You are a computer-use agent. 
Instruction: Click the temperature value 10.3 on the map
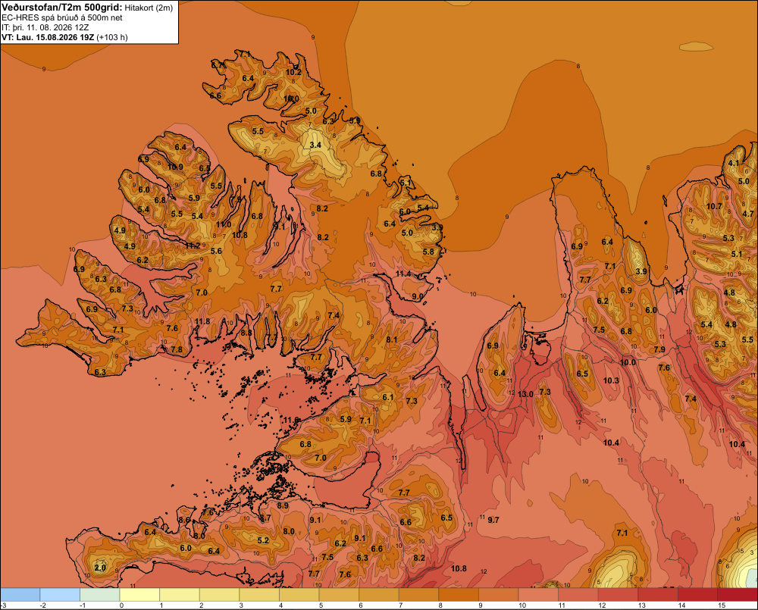coord(611,381)
